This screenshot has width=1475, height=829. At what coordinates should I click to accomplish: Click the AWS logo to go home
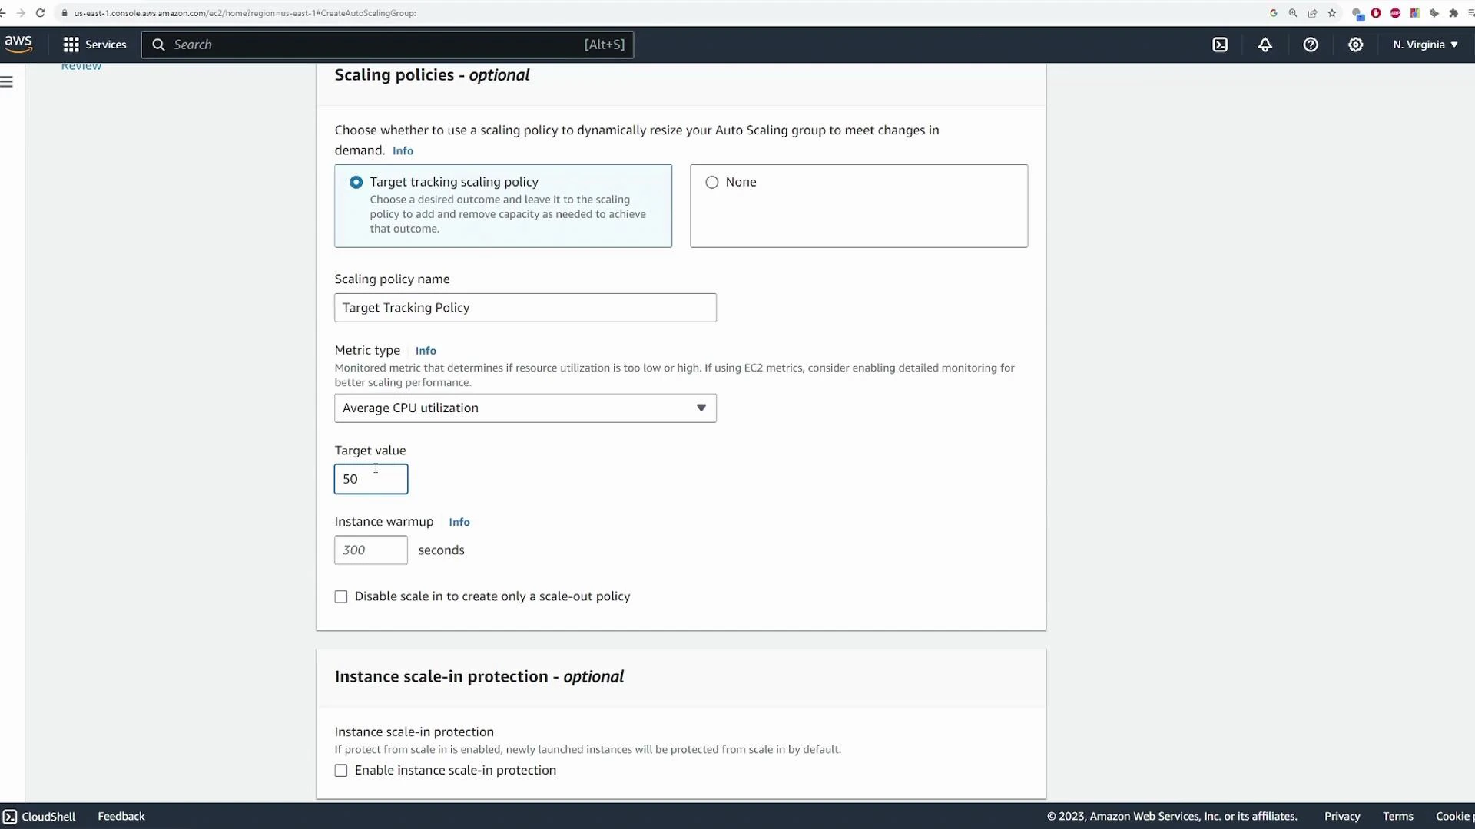click(x=18, y=44)
